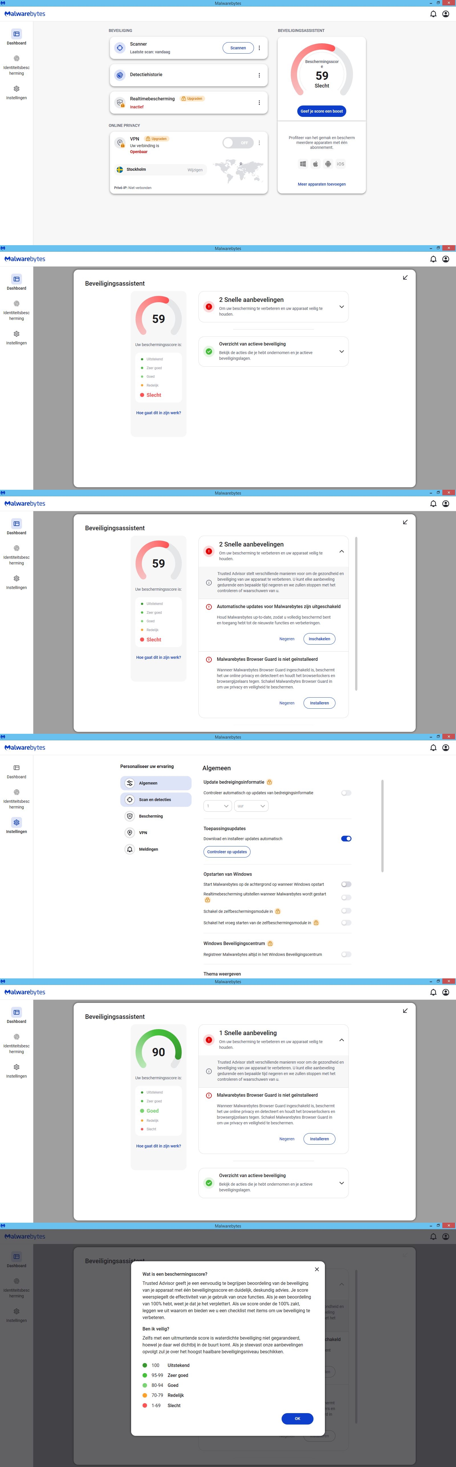Disable Download en installeer updates automatisch
Image resolution: width=456 pixels, height=1467 pixels.
(346, 838)
